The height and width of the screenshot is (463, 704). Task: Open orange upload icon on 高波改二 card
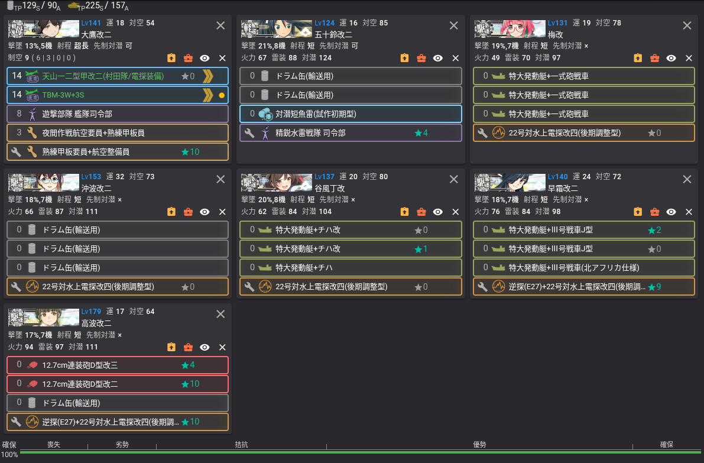point(171,347)
